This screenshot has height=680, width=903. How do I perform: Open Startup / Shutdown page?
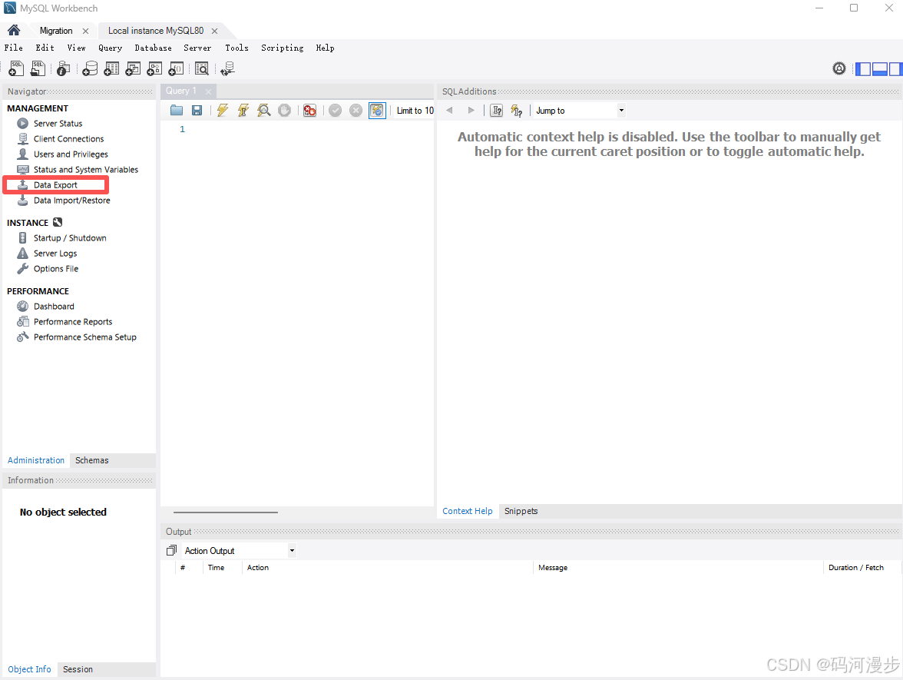[x=70, y=238]
